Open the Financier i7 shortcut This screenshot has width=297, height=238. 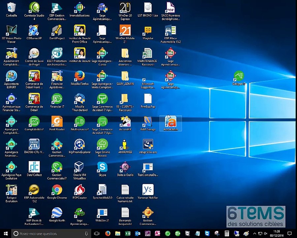tap(57, 100)
